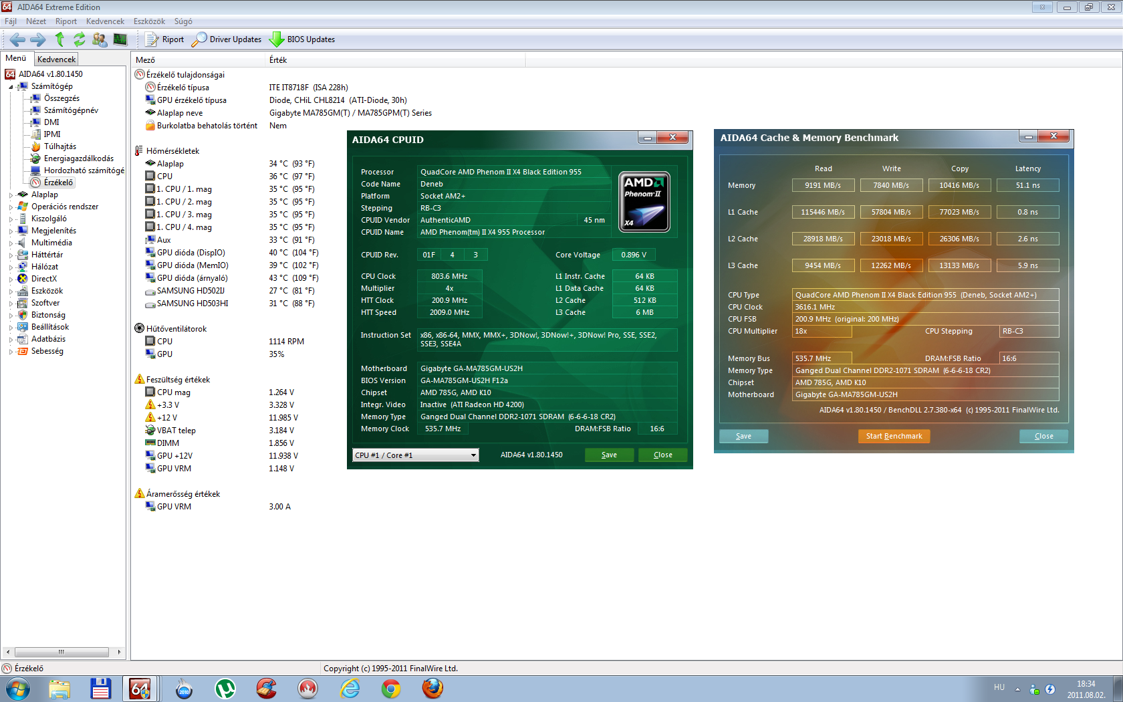The width and height of the screenshot is (1123, 702).
Task: Open Riport from the toolbar
Action: 164,39
